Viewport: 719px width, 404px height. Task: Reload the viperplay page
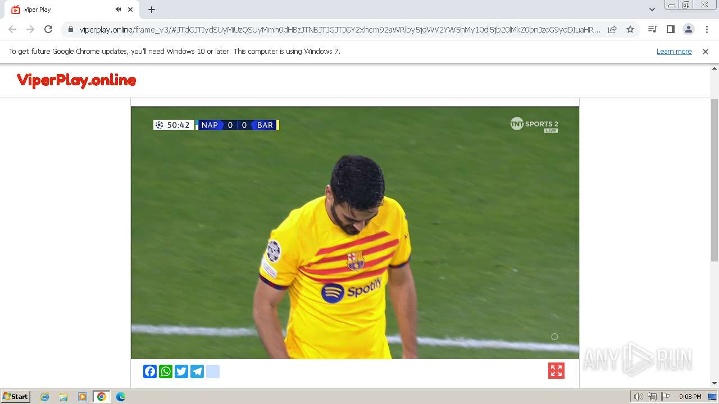(48, 29)
